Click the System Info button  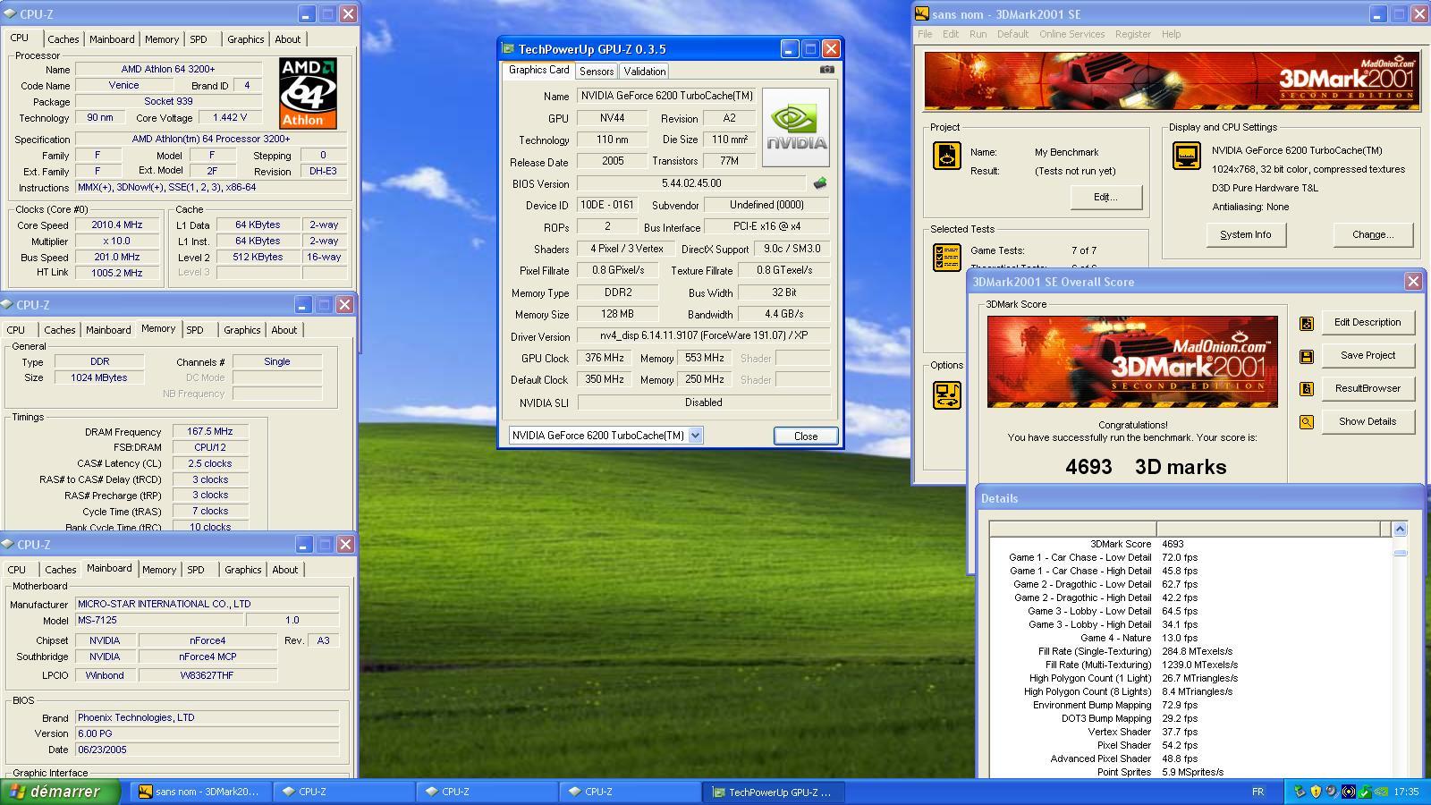click(x=1245, y=234)
